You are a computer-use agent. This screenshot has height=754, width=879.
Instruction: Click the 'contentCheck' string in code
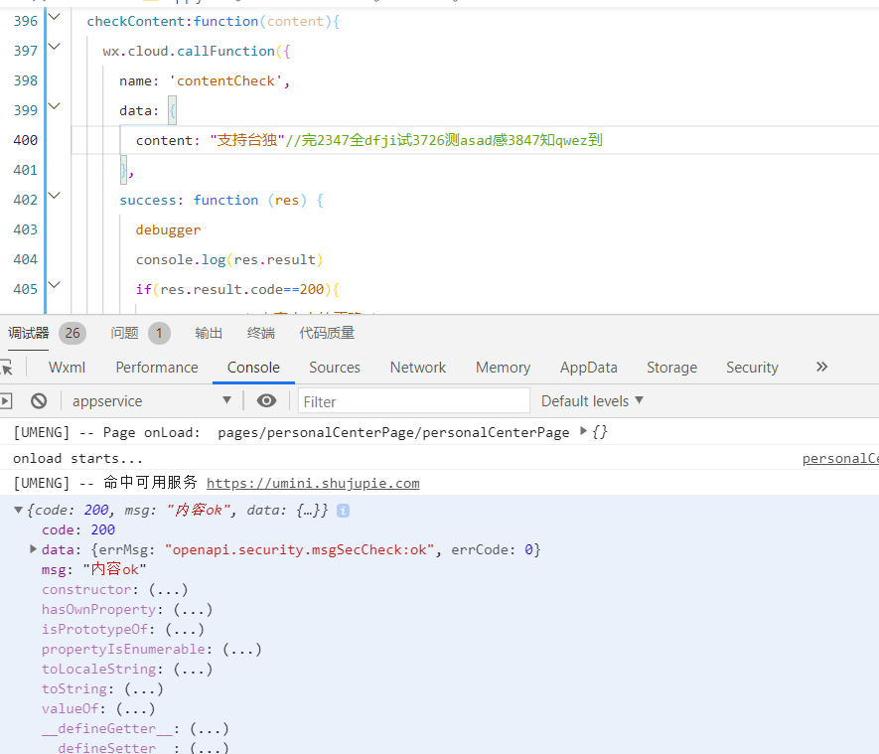point(225,80)
